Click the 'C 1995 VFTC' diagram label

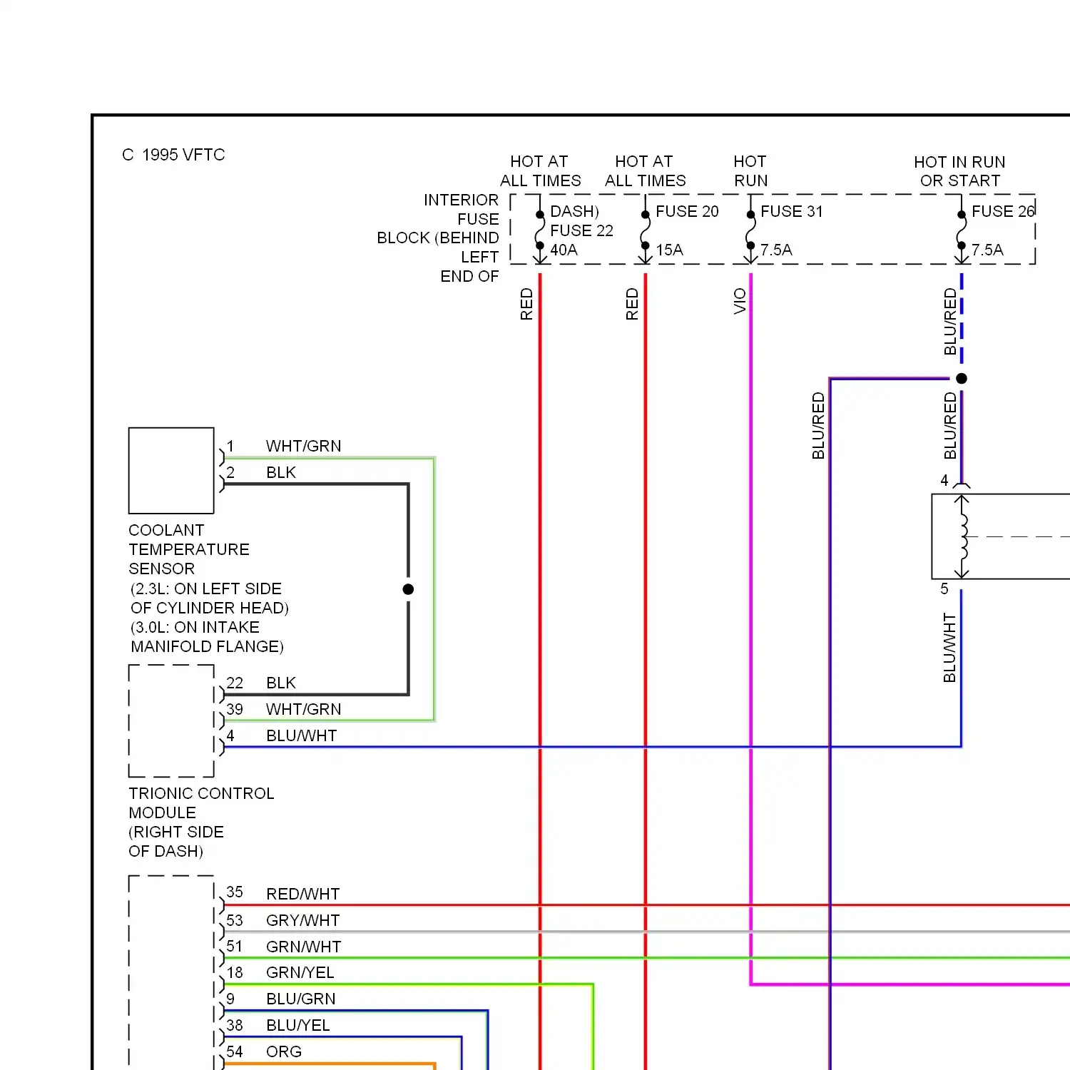click(x=173, y=155)
